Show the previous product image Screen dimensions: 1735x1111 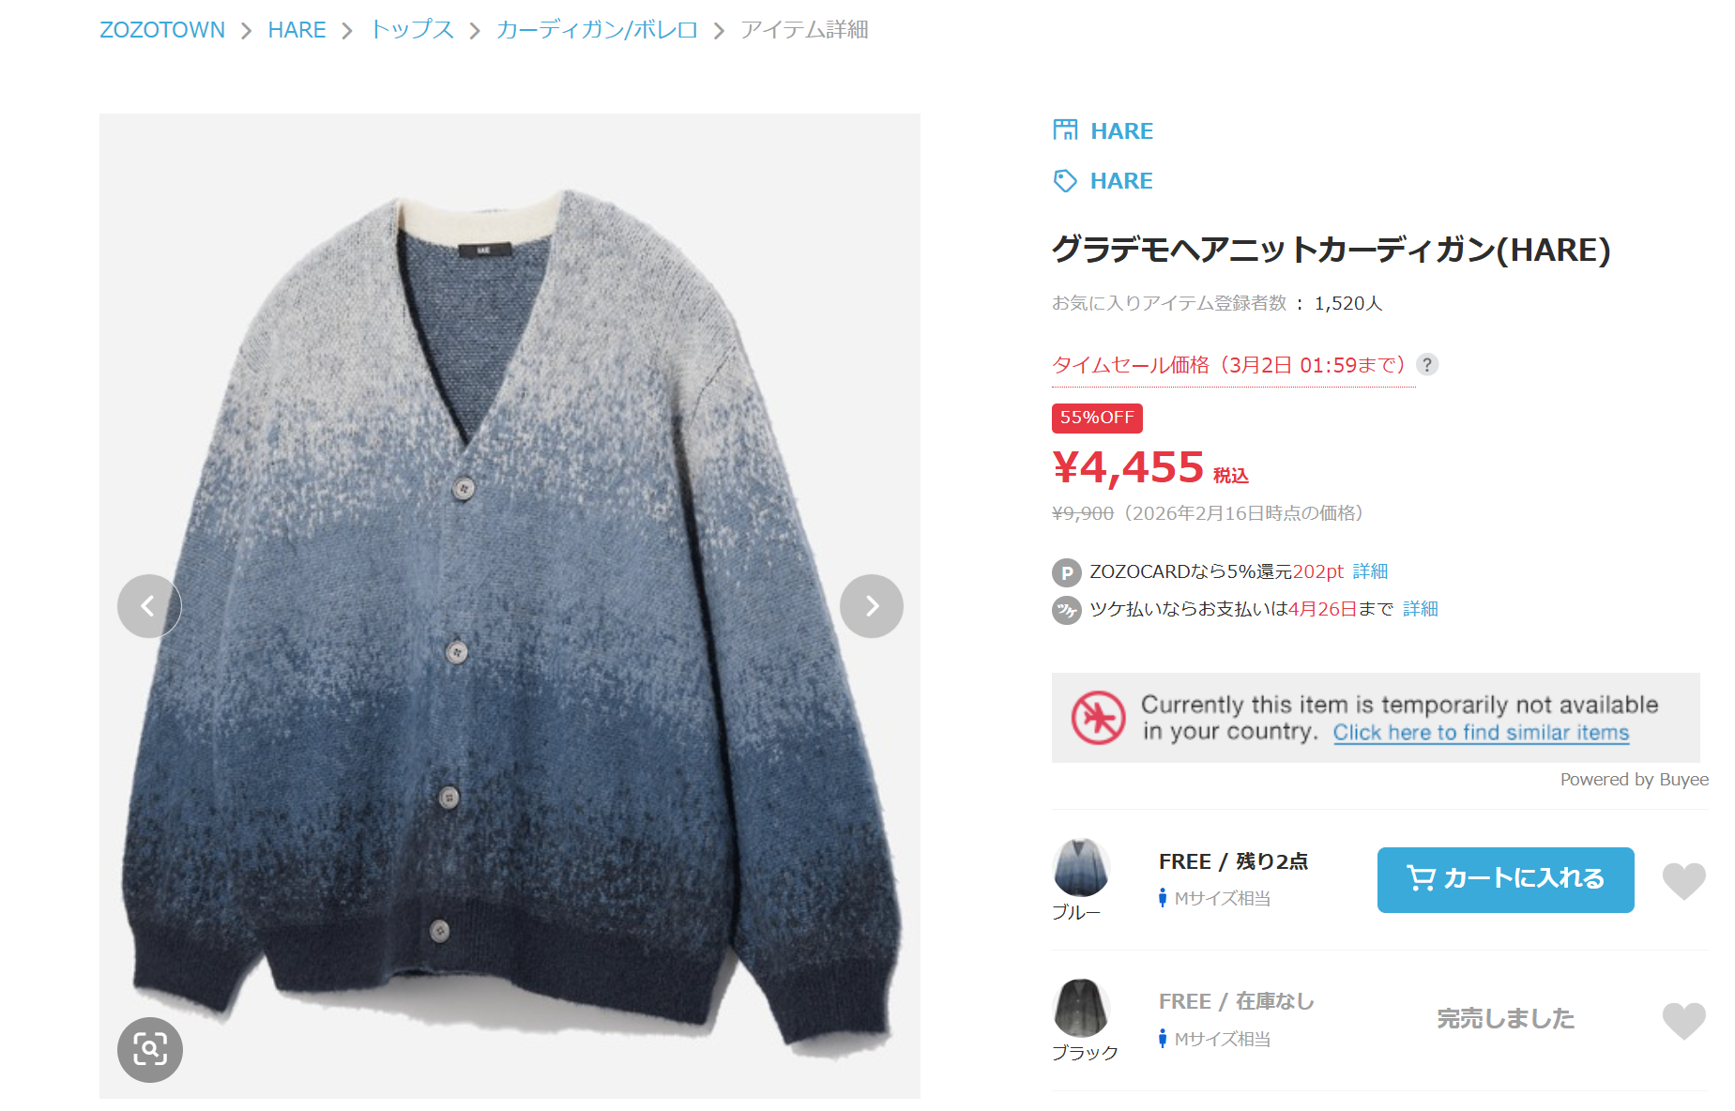click(148, 606)
